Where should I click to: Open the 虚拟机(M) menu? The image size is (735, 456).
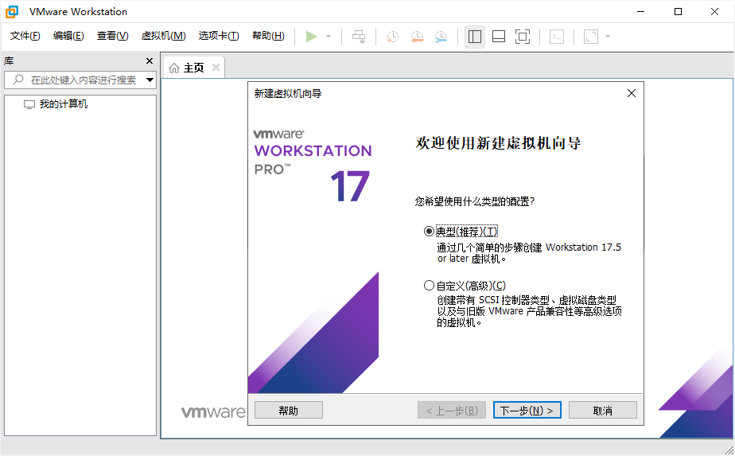[163, 36]
